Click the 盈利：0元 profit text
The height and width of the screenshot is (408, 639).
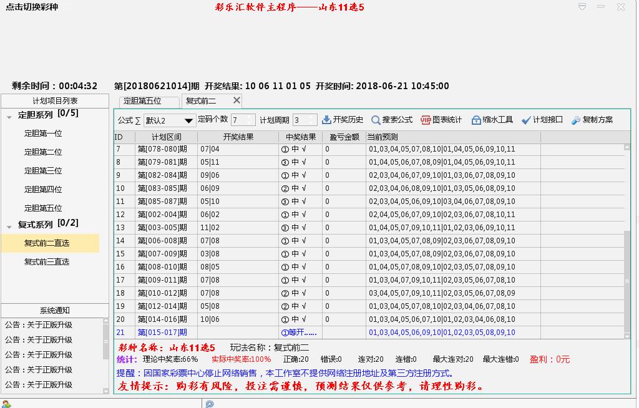tap(549, 359)
